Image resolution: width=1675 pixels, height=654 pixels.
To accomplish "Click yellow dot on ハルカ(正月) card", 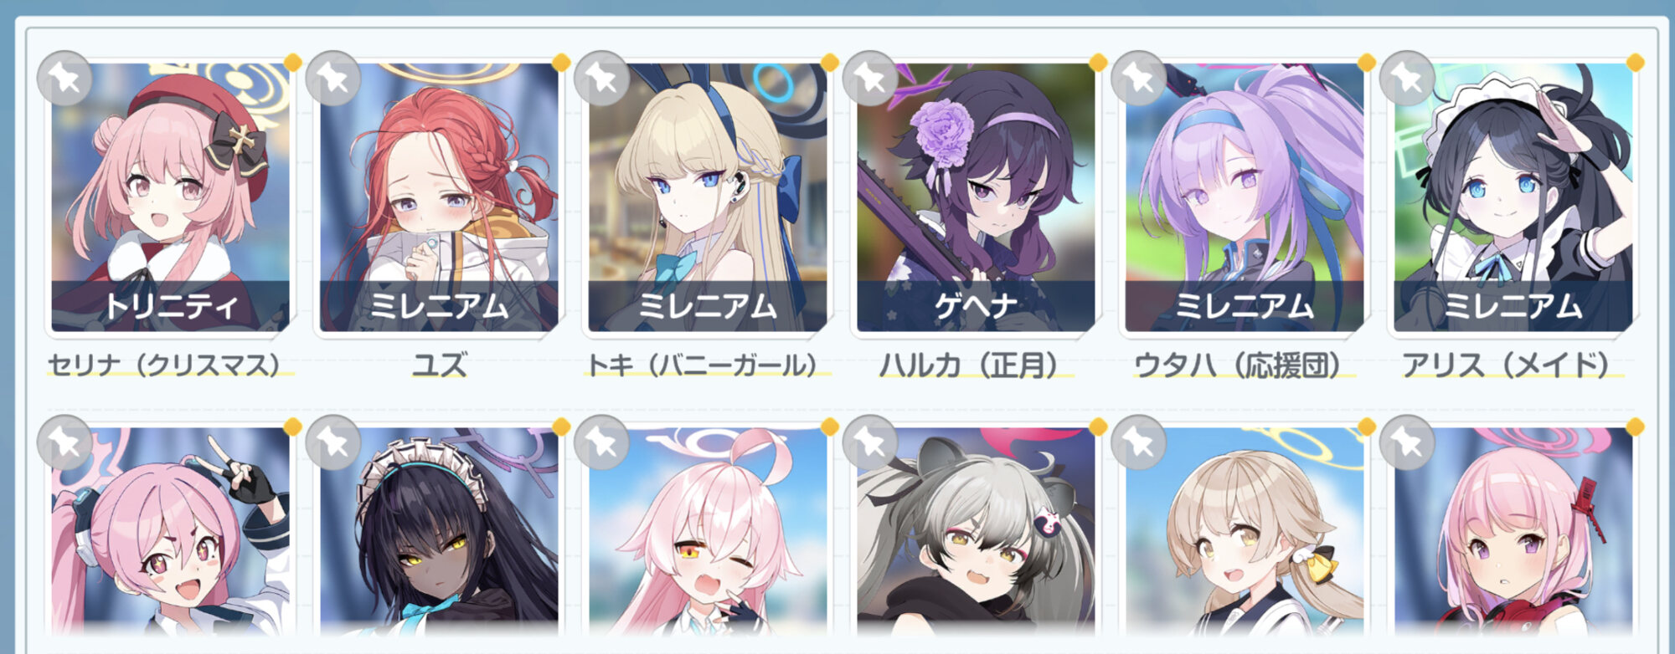I will click(x=1098, y=63).
